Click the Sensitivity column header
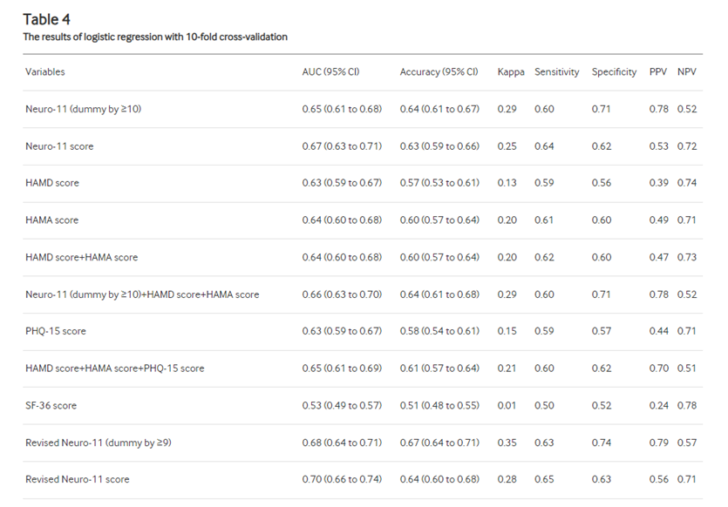Screen dimensions: 728x507 click(x=556, y=72)
